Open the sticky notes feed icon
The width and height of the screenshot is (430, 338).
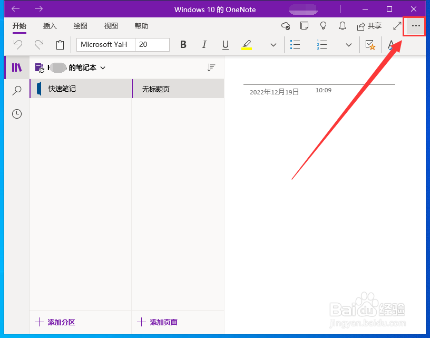point(304,26)
